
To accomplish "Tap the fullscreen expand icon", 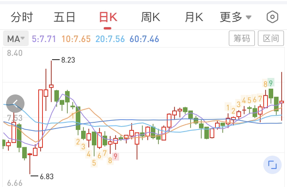I will [x=272, y=165].
